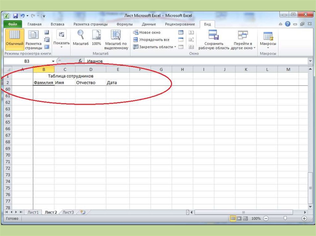Select column header H
This screenshot has height=236, width=316.
coord(182,70)
